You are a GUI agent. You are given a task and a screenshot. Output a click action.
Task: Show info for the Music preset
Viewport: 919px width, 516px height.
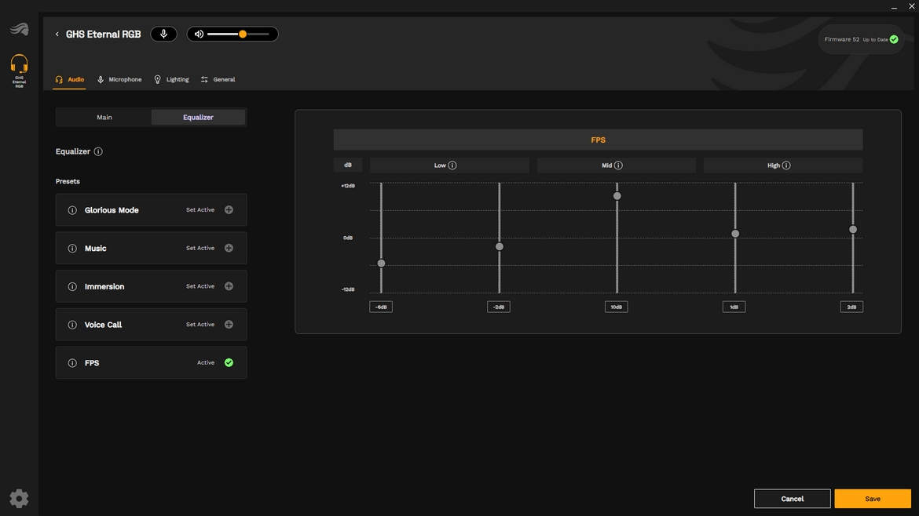click(x=72, y=248)
